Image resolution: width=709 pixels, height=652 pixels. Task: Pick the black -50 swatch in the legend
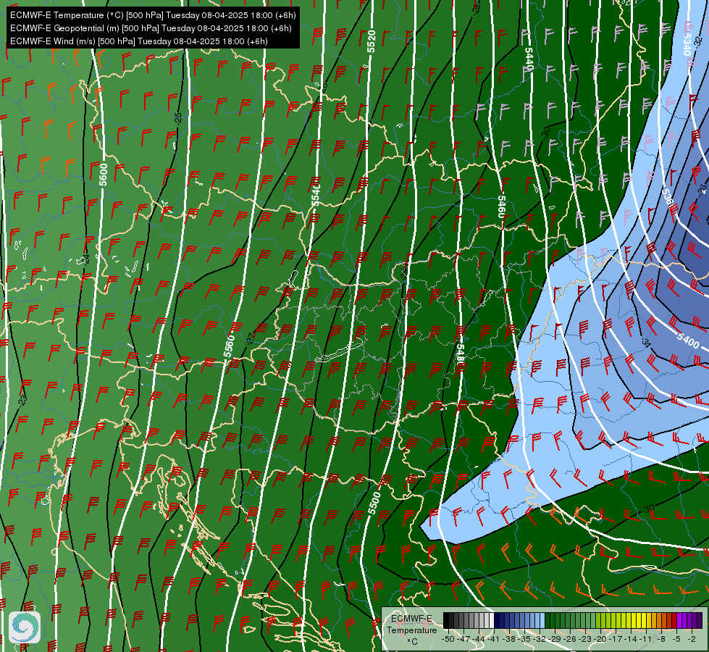pos(446,620)
